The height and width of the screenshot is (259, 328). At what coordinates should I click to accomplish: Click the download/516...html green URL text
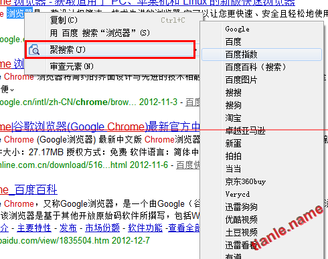pos(64,165)
